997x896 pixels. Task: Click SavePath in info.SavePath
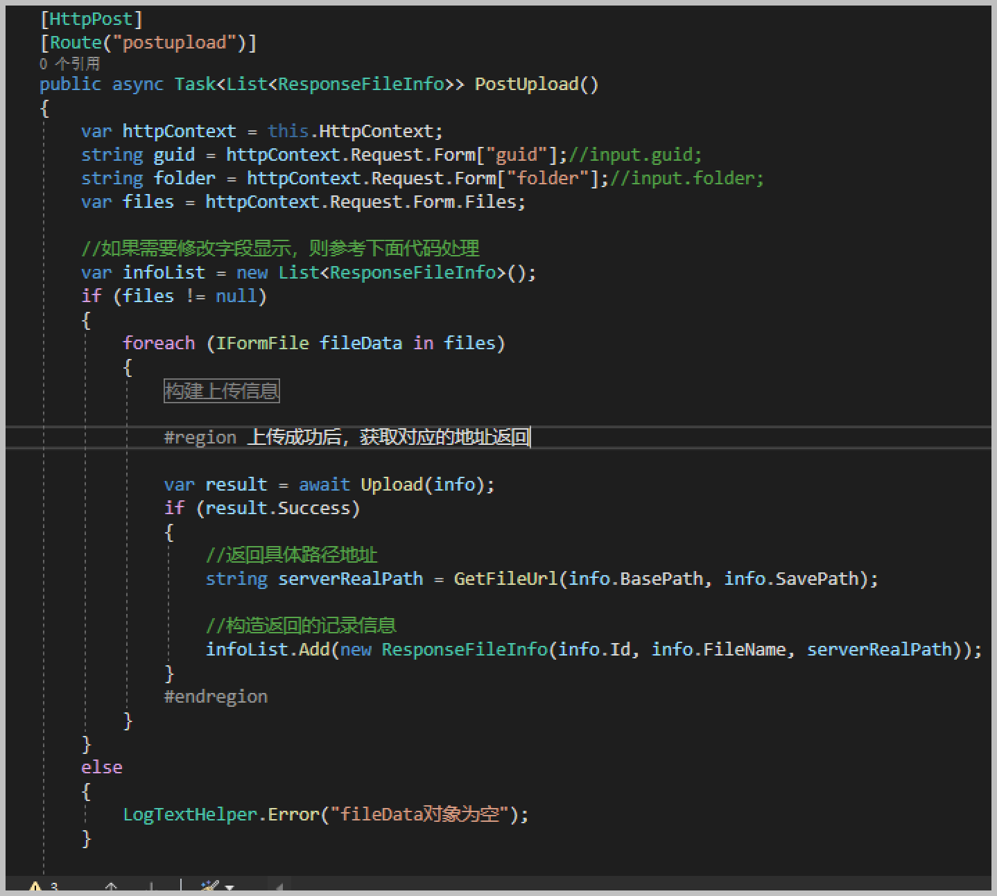click(817, 579)
